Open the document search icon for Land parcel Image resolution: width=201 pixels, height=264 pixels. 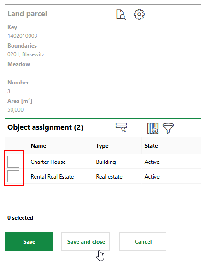click(x=121, y=15)
